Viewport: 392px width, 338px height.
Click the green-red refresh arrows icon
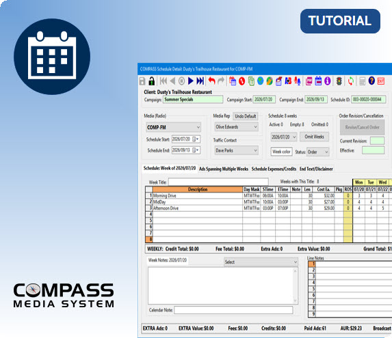coord(350,81)
